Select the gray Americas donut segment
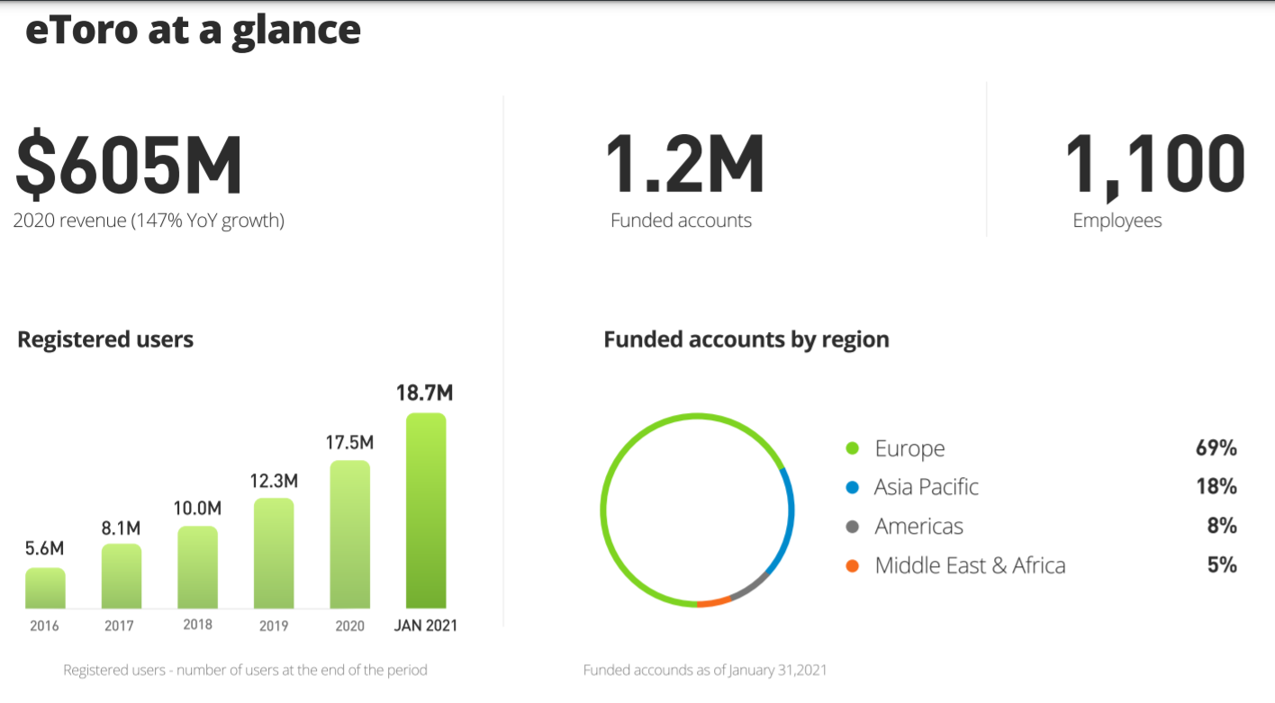The width and height of the screenshot is (1275, 703). coord(750,588)
